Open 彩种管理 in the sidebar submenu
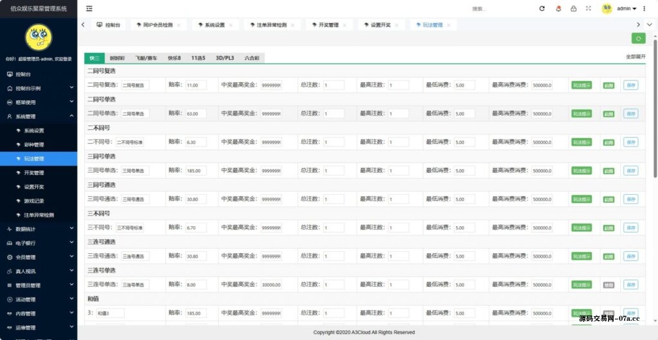658x340 pixels. coord(39,145)
